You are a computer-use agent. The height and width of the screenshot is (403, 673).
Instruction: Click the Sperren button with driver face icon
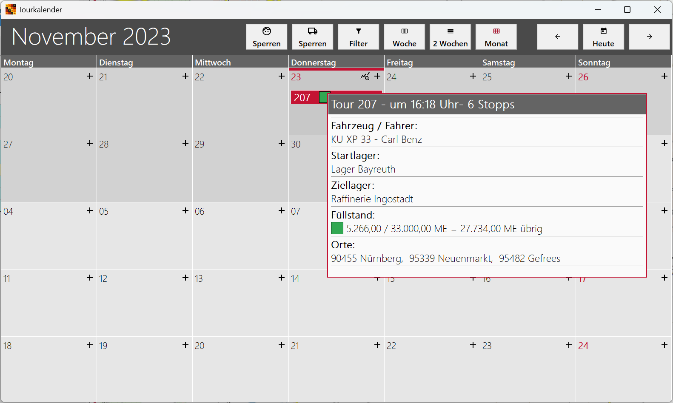coord(266,37)
